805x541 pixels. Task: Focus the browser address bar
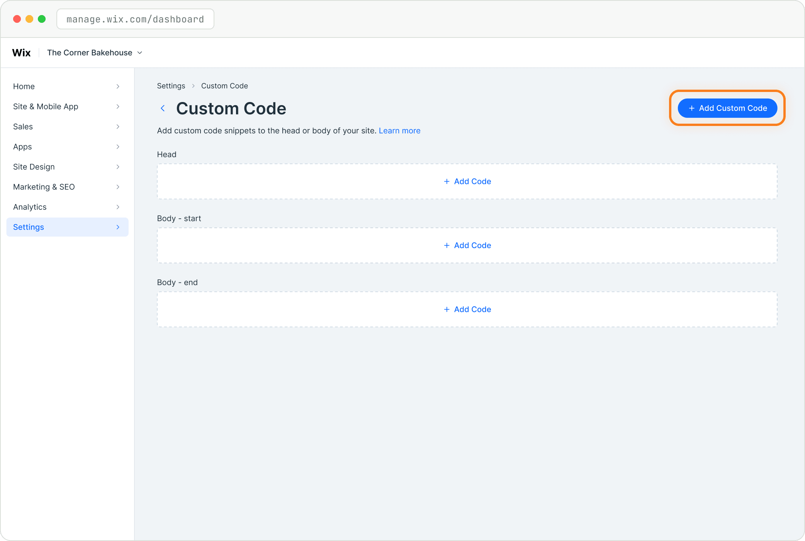(135, 19)
